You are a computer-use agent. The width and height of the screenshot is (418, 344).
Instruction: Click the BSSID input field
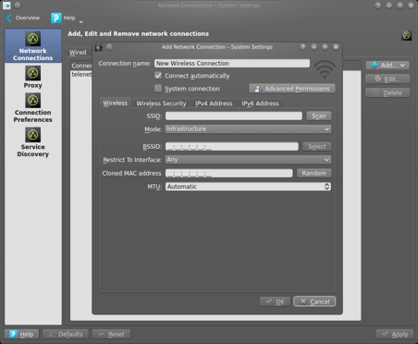[232, 146]
